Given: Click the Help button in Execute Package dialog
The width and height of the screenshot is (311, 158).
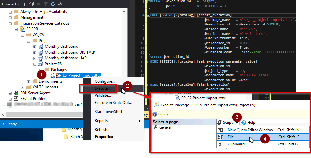Looking at the screenshot, I should pyautogui.click(x=248, y=123).
